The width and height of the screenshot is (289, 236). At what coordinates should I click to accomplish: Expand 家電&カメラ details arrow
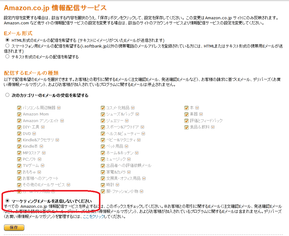click(129, 172)
